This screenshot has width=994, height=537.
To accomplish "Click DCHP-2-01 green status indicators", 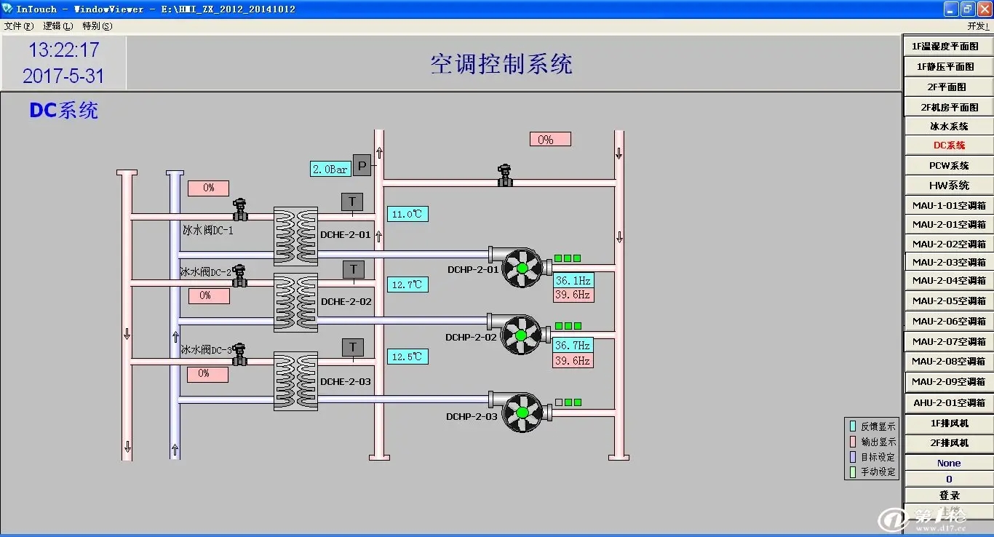I will click(x=568, y=258).
